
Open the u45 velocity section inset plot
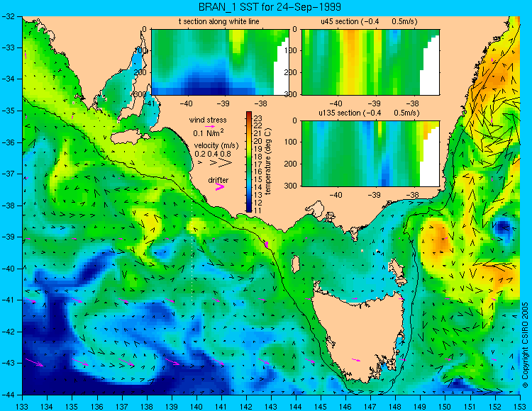pos(370,62)
